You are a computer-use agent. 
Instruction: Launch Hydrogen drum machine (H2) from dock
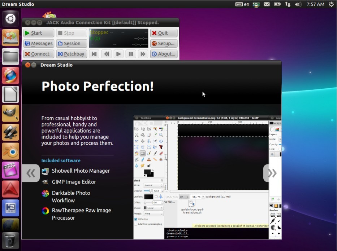pyautogui.click(x=10, y=208)
